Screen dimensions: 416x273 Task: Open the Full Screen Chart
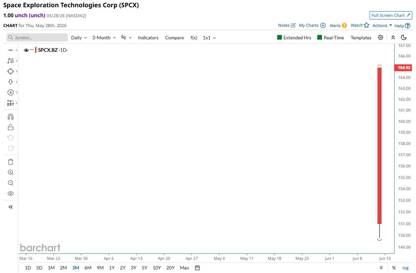[391, 15]
